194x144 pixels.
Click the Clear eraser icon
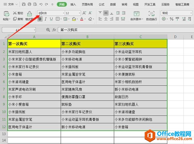(90, 19)
